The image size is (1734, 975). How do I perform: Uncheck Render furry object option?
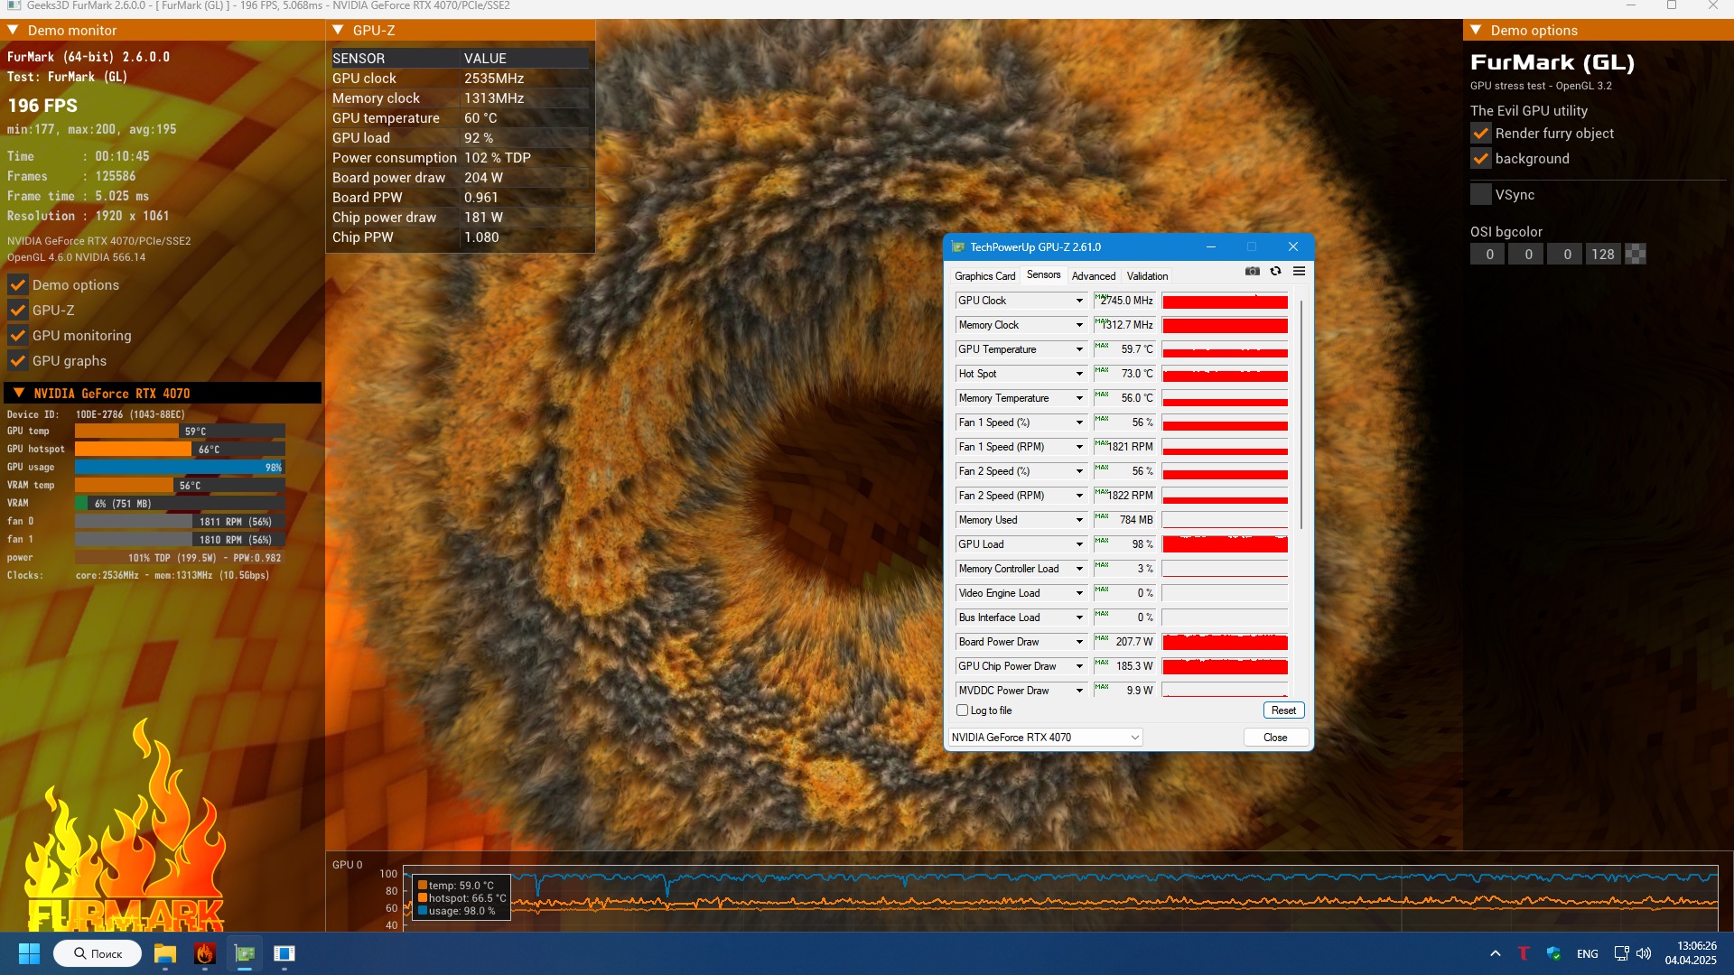point(1481,134)
